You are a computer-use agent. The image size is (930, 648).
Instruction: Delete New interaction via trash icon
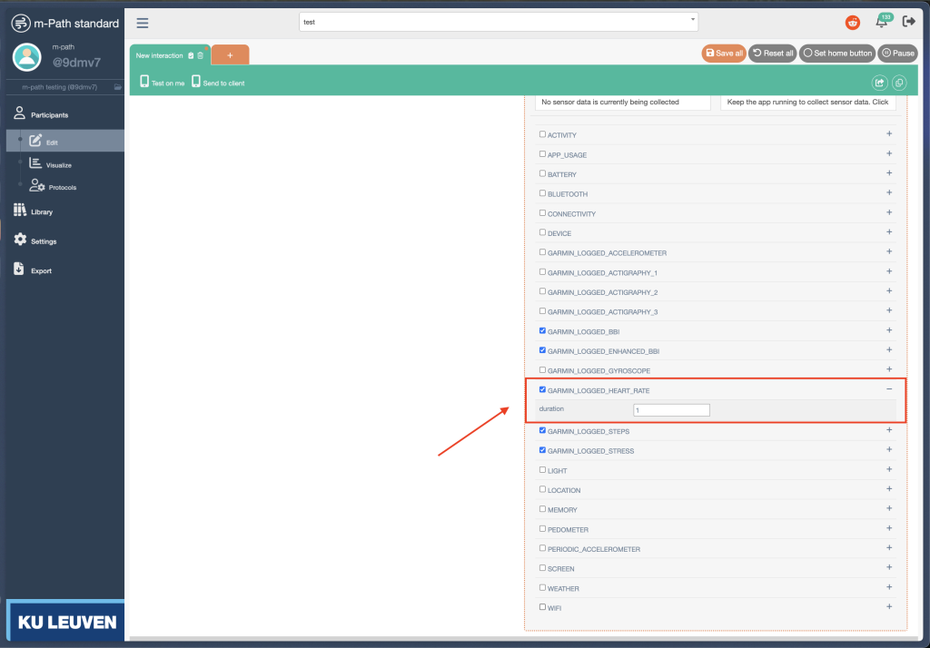(201, 55)
